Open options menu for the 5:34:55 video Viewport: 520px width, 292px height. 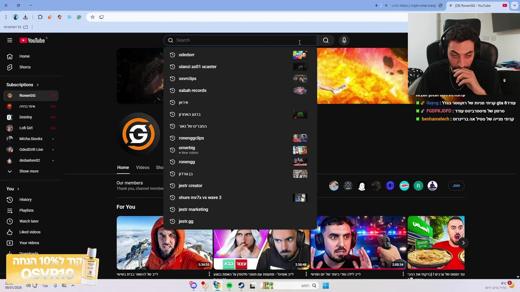coord(210,275)
